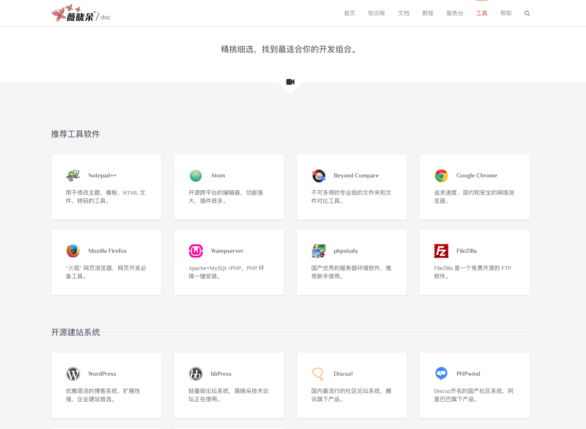
Task: Click FileZilla description 免费开源的 FTP 软件
Action: tap(473, 272)
